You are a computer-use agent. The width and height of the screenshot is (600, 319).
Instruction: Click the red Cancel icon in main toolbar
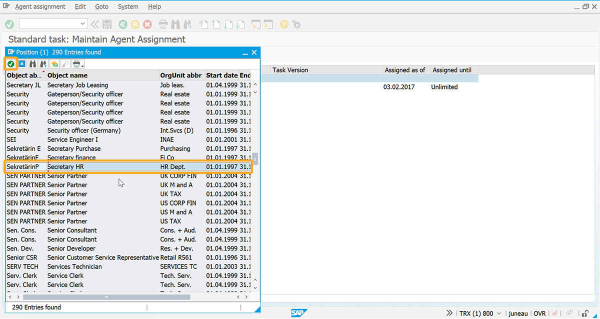click(147, 24)
